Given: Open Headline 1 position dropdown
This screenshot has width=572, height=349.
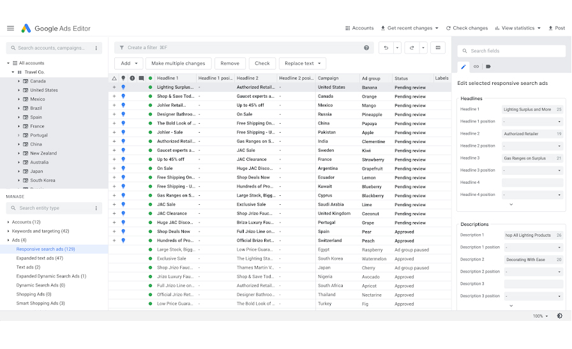Looking at the screenshot, I should point(532,121).
